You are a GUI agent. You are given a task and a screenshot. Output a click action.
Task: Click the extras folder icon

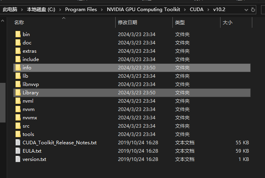[x=18, y=51]
